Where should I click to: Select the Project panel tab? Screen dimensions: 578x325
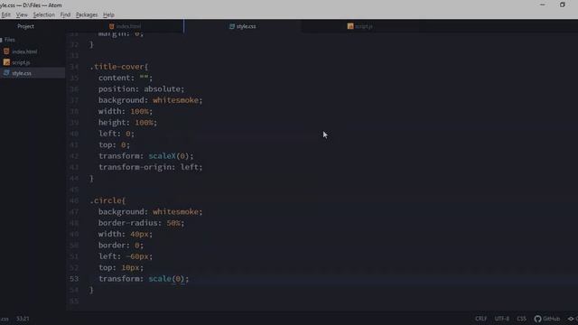pos(25,26)
